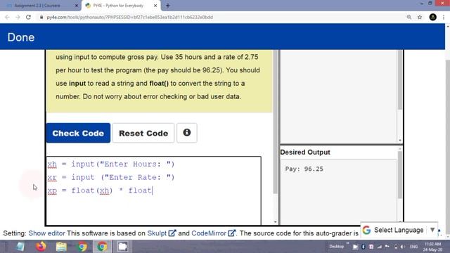
Task: Go forward in browser history
Action: click(x=18, y=17)
